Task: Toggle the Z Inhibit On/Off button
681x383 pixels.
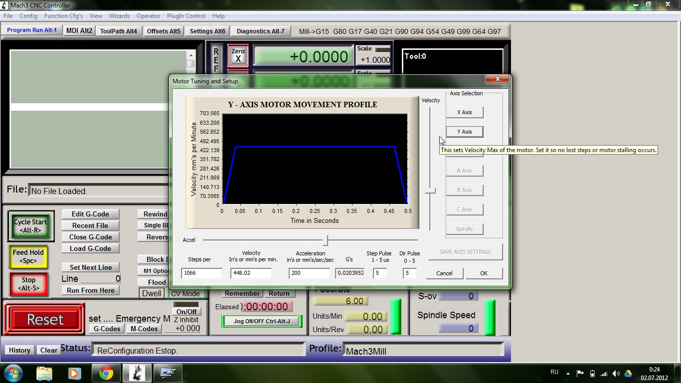Action: [x=185, y=312]
